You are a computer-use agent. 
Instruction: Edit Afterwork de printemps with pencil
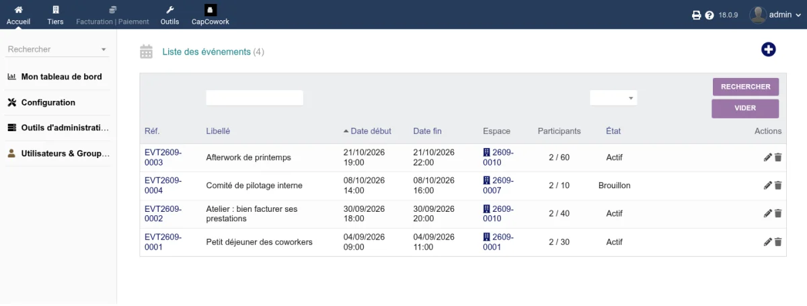coord(768,157)
